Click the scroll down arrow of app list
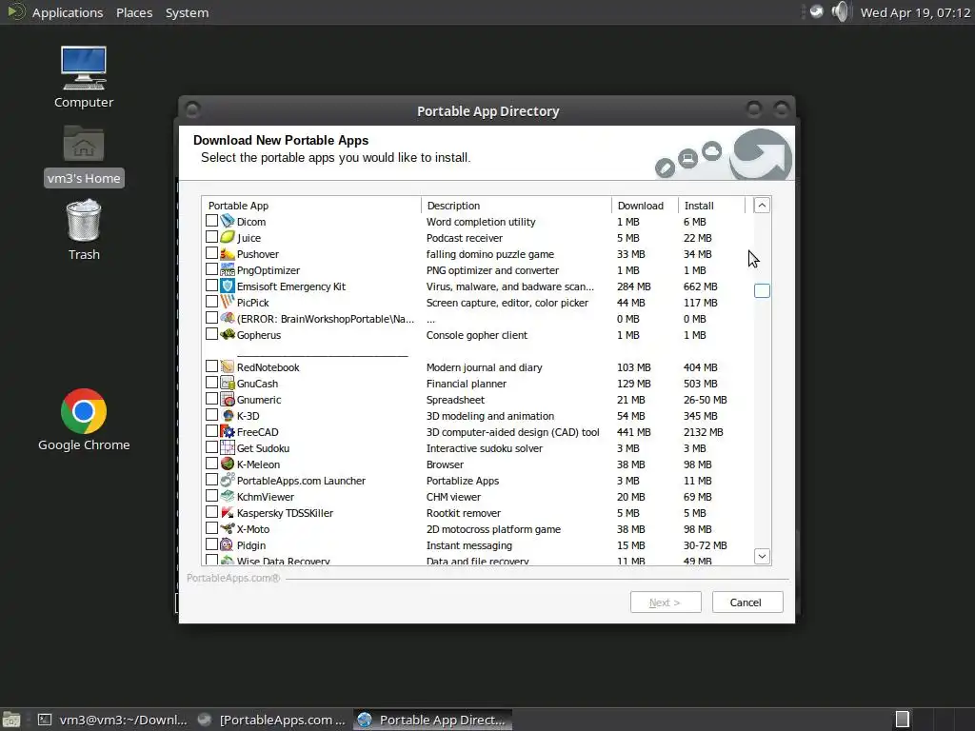Screen dimensions: 975x731 [x=762, y=556]
